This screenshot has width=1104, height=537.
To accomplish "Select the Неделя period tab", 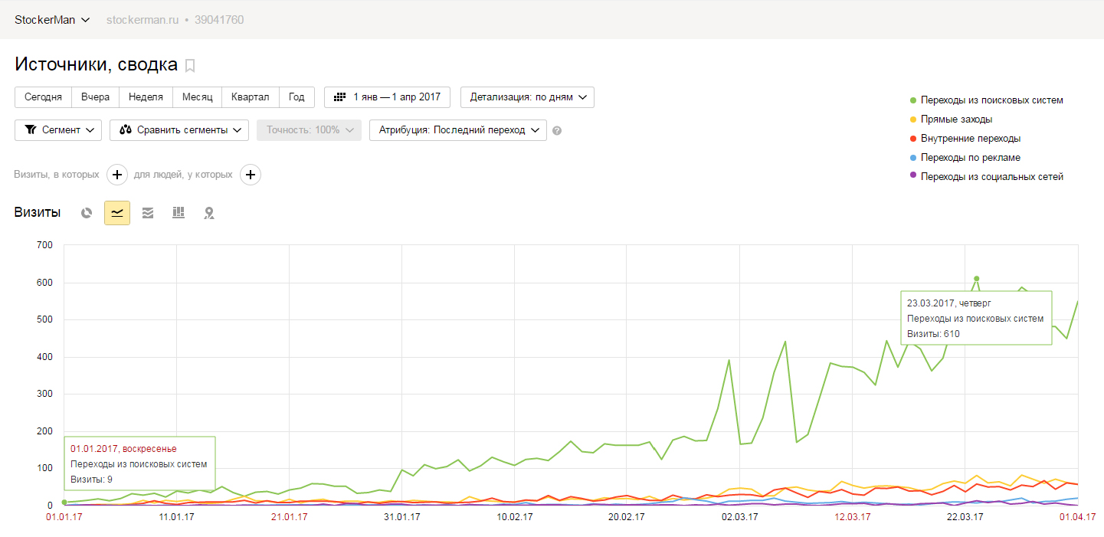I will (x=146, y=97).
